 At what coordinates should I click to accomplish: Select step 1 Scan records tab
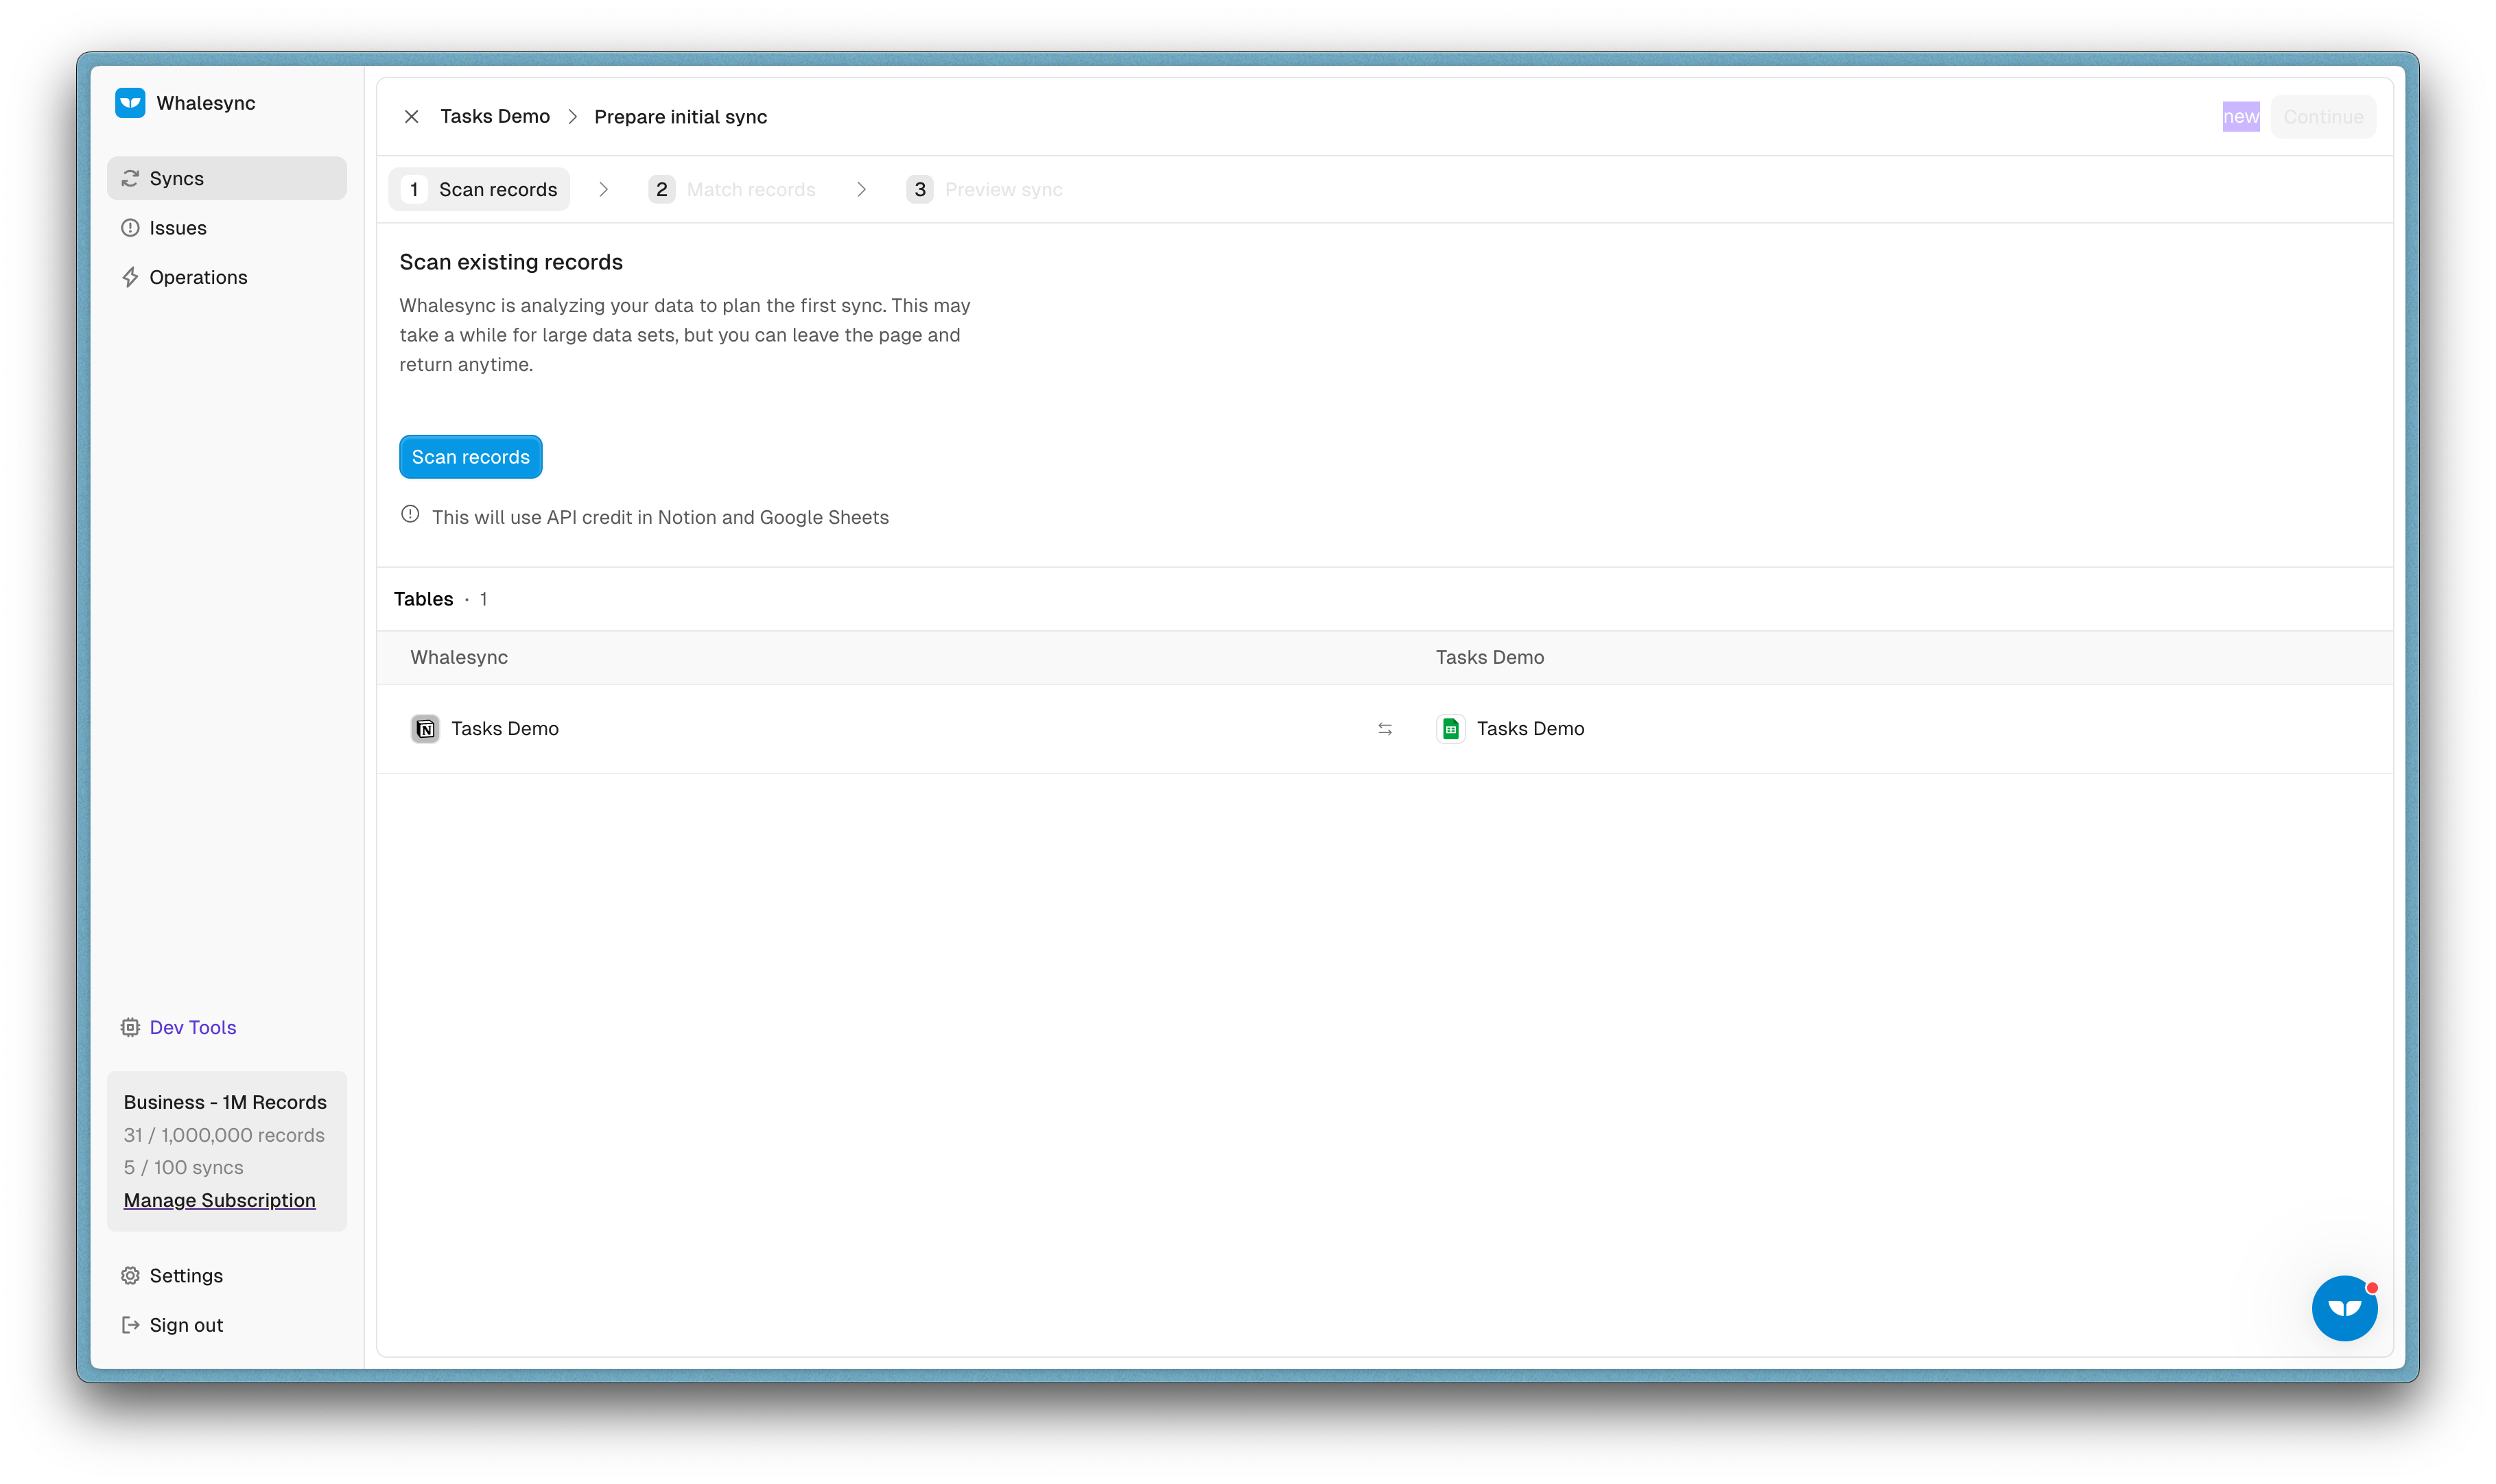479,190
